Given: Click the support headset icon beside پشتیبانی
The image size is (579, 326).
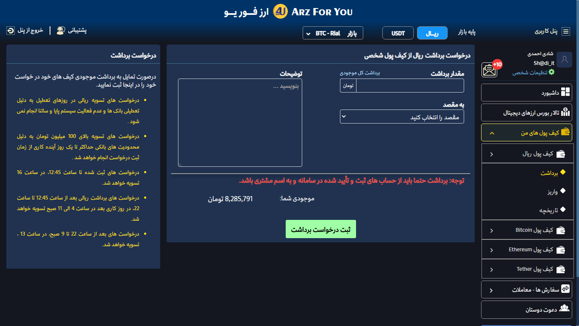Looking at the screenshot, I should [x=61, y=31].
